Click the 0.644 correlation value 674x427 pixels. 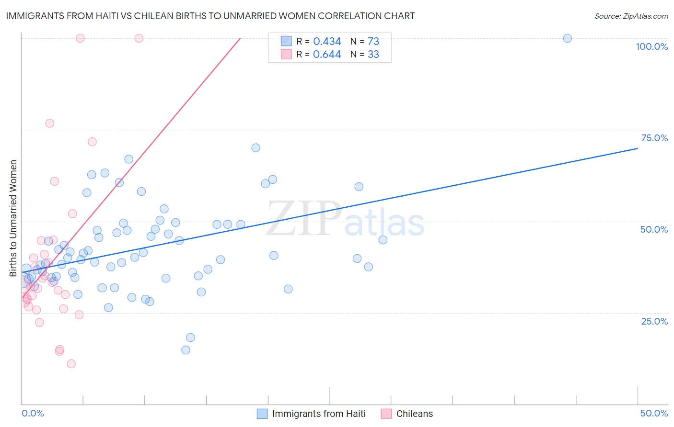[327, 54]
